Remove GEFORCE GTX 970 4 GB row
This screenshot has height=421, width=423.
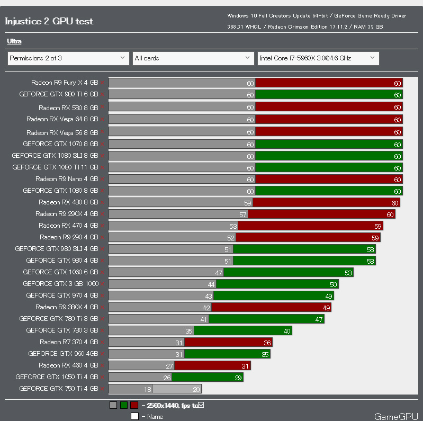click(x=102, y=295)
